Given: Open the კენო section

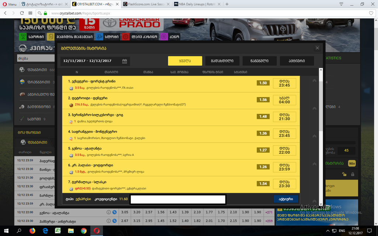Looking at the screenshot, I should pos(170,37).
